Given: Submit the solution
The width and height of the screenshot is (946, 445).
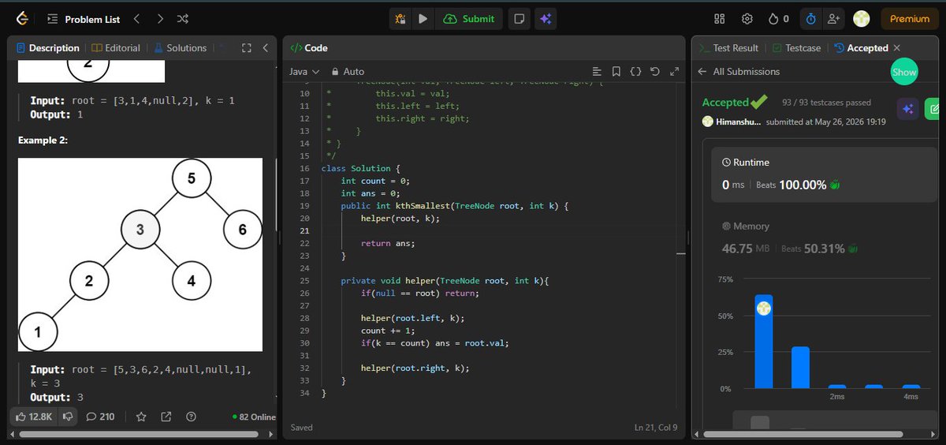Looking at the screenshot, I should coord(469,19).
